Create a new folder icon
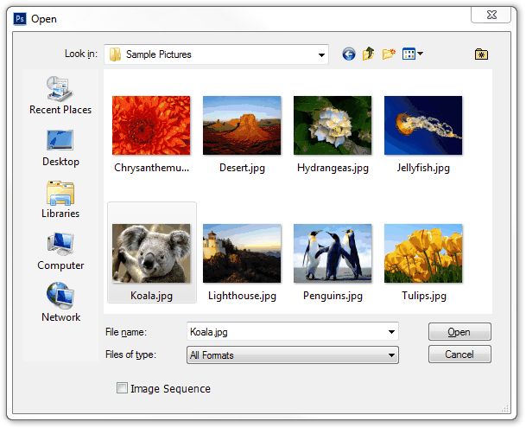The width and height of the screenshot is (526, 428). pyautogui.click(x=389, y=54)
